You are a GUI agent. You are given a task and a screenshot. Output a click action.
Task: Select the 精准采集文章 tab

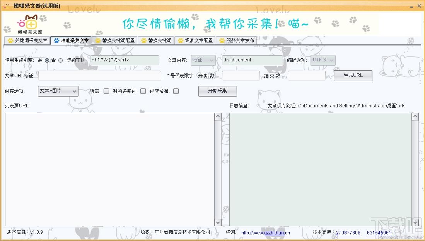[71, 41]
